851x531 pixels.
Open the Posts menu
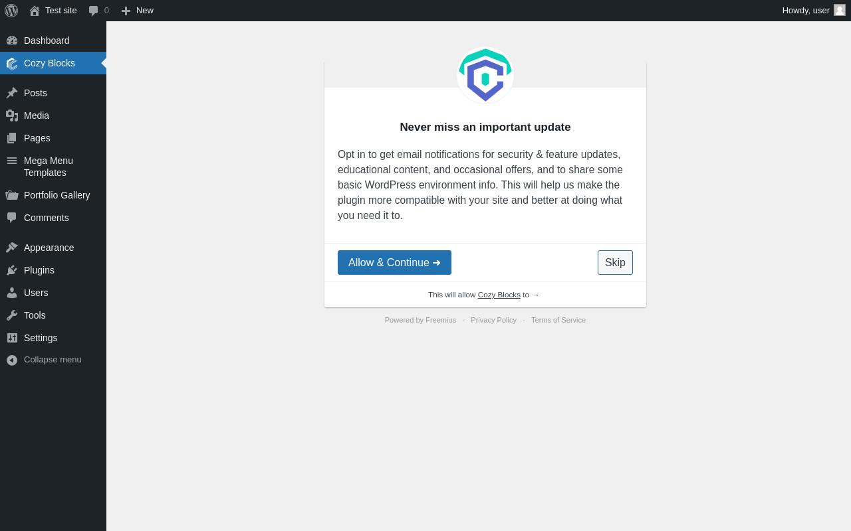pos(53,93)
